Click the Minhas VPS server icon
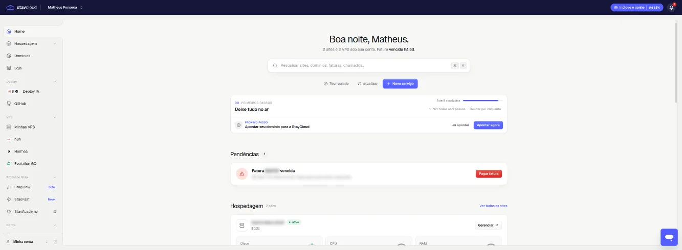This screenshot has width=682, height=250. pos(9,127)
